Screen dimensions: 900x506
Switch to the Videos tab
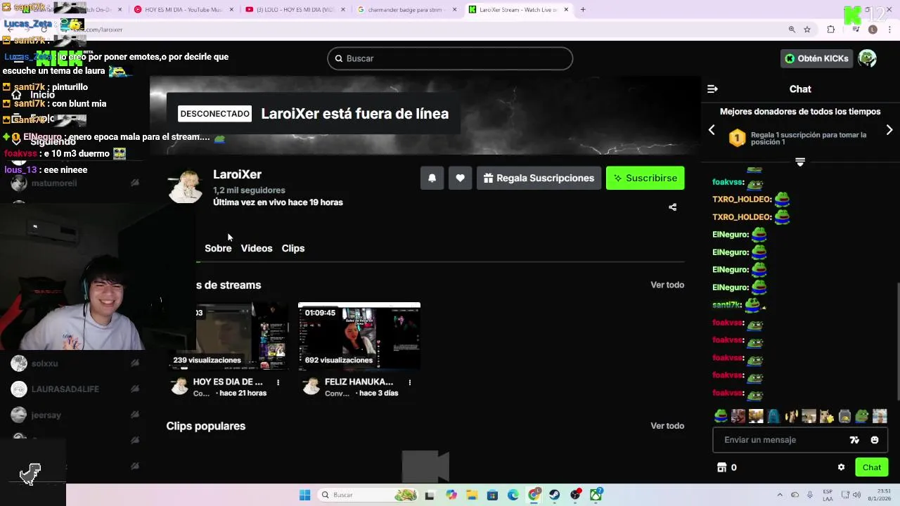(x=257, y=248)
